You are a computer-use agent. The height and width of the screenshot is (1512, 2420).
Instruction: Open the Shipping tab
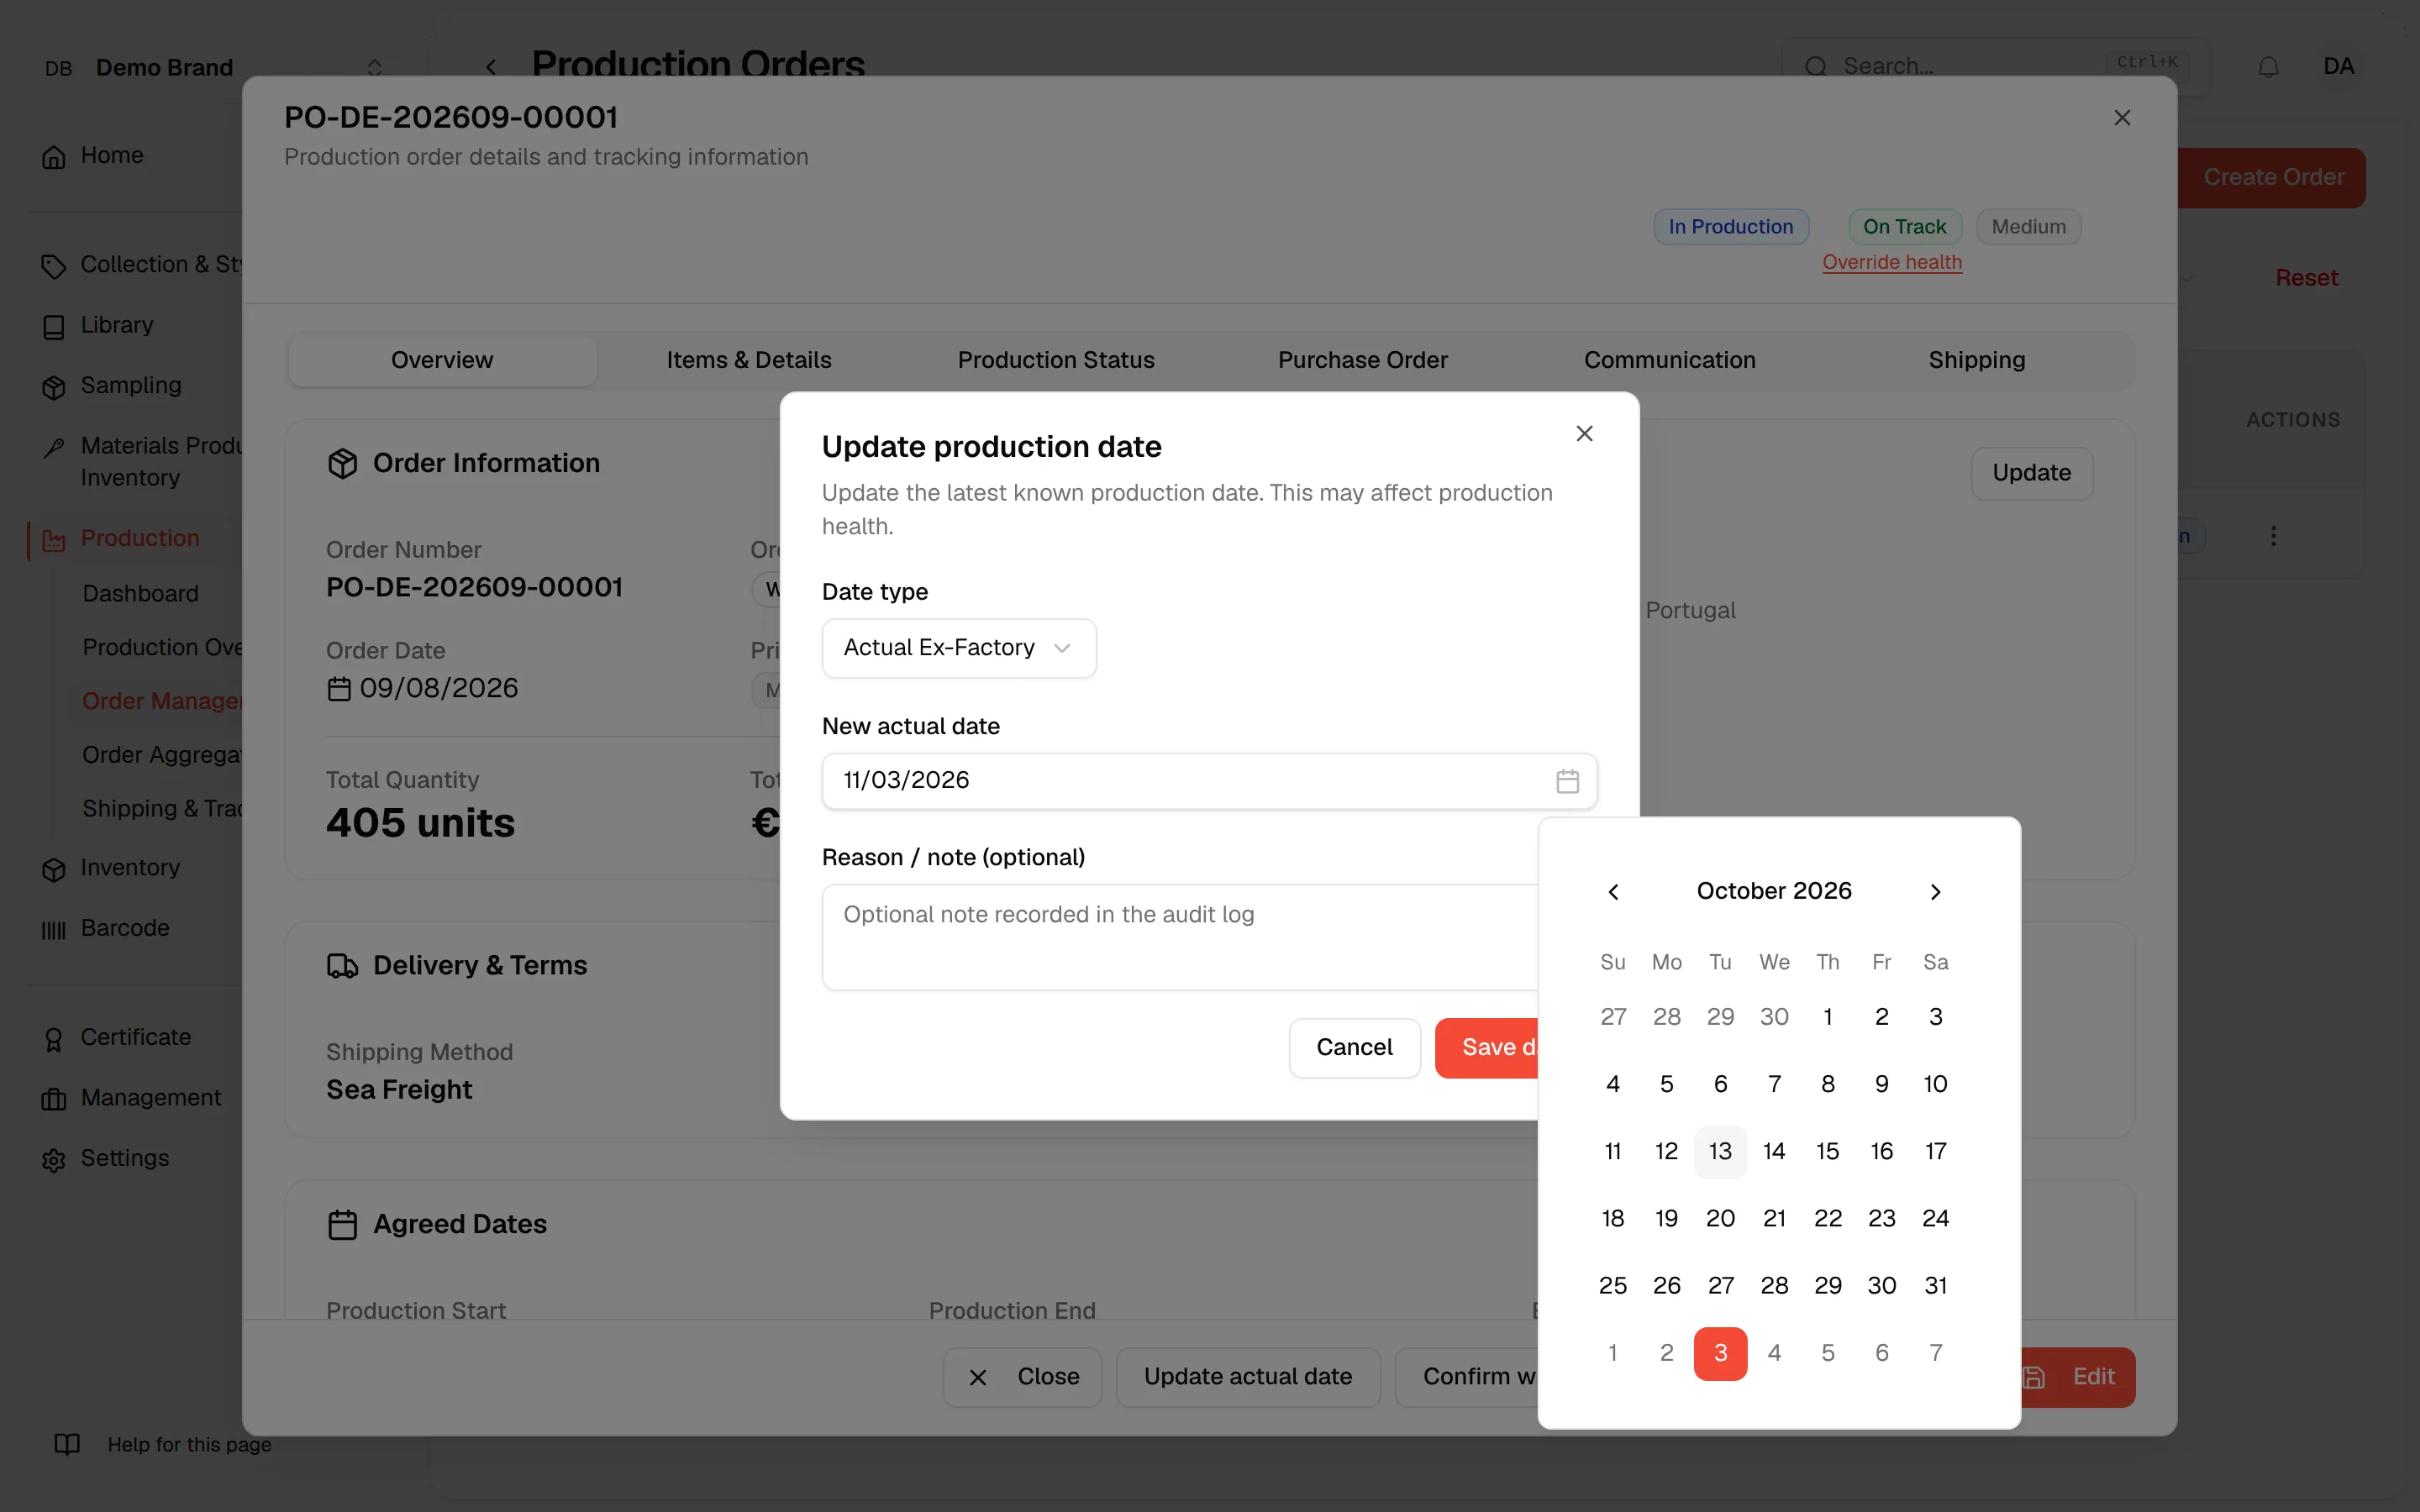pos(1976,360)
